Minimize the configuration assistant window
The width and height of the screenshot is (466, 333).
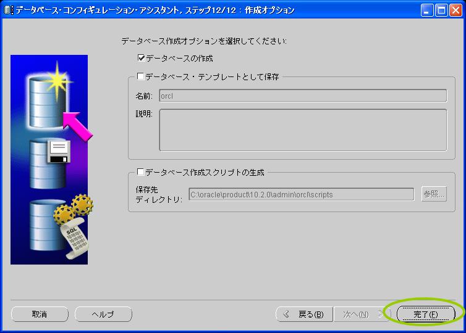(x=427, y=10)
